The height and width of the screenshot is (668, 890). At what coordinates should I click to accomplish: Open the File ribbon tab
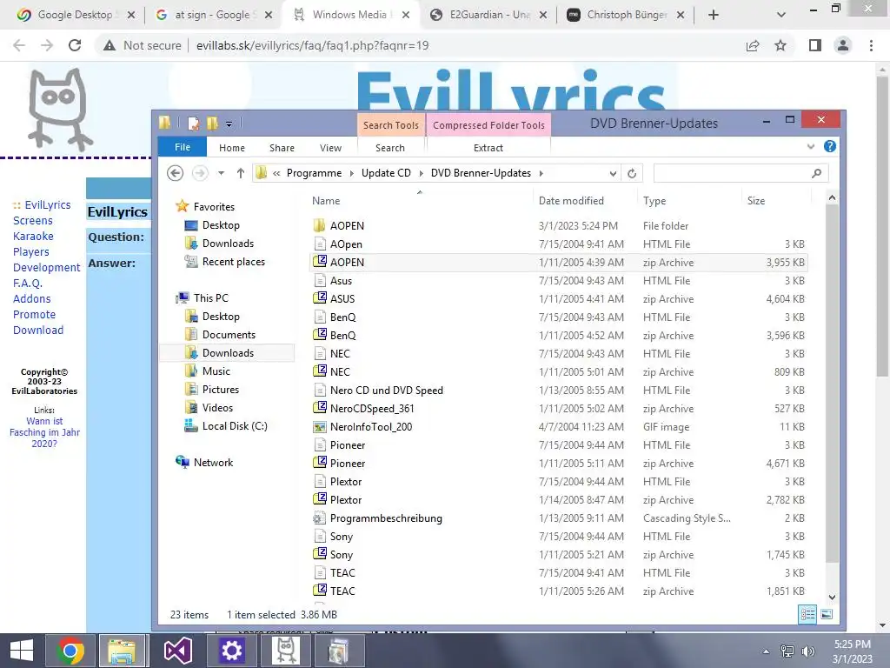tap(183, 147)
